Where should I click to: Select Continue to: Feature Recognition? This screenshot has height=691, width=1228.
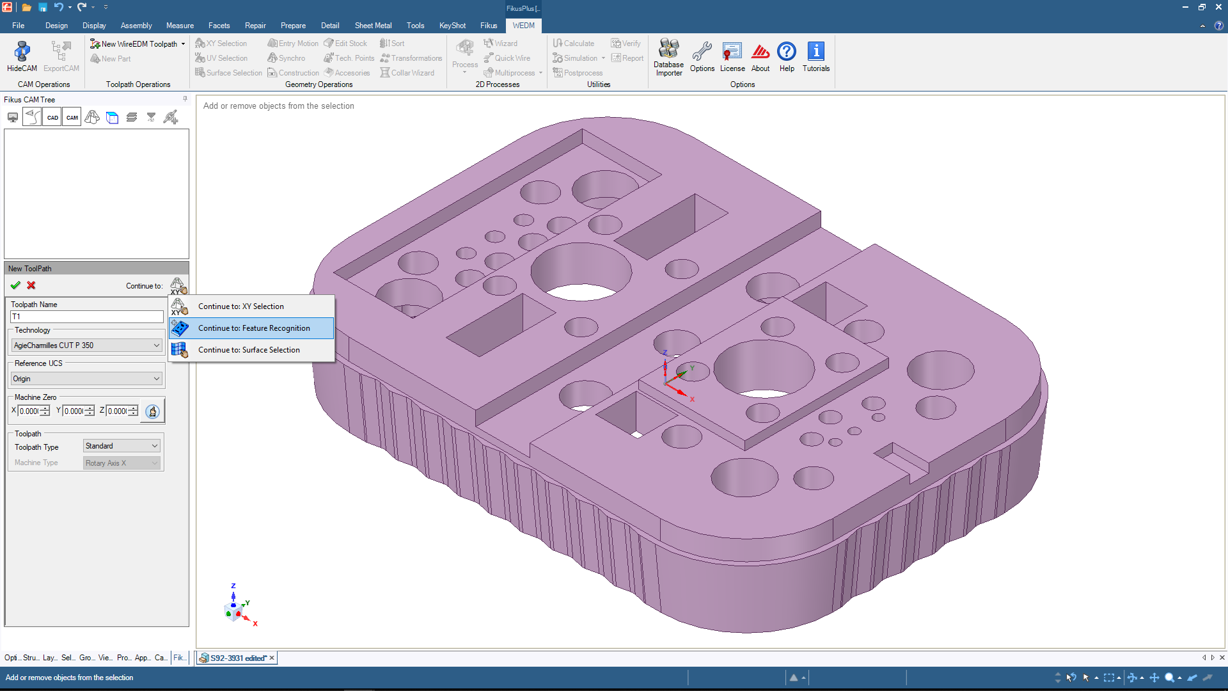[x=253, y=328]
